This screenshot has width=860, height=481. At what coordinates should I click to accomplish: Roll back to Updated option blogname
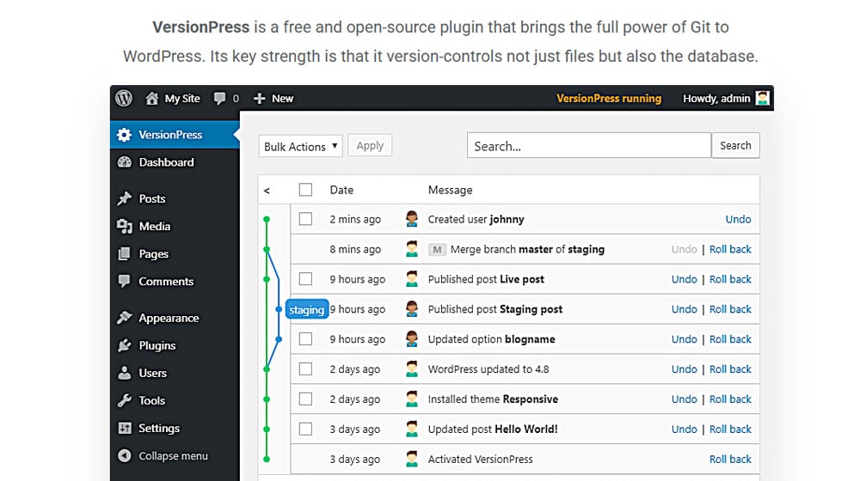point(730,339)
